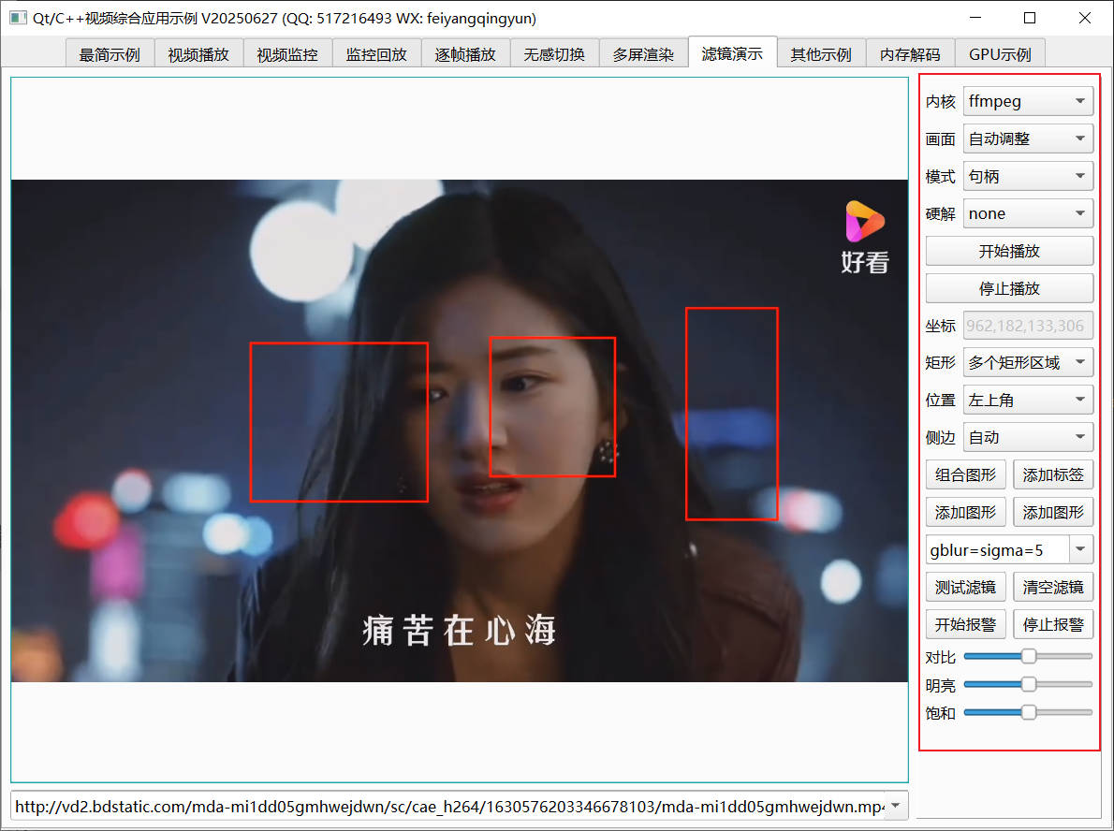Viewport: 1114px width, 831px height.
Task: Click the 坐标 coordinates field
Action: click(1027, 326)
